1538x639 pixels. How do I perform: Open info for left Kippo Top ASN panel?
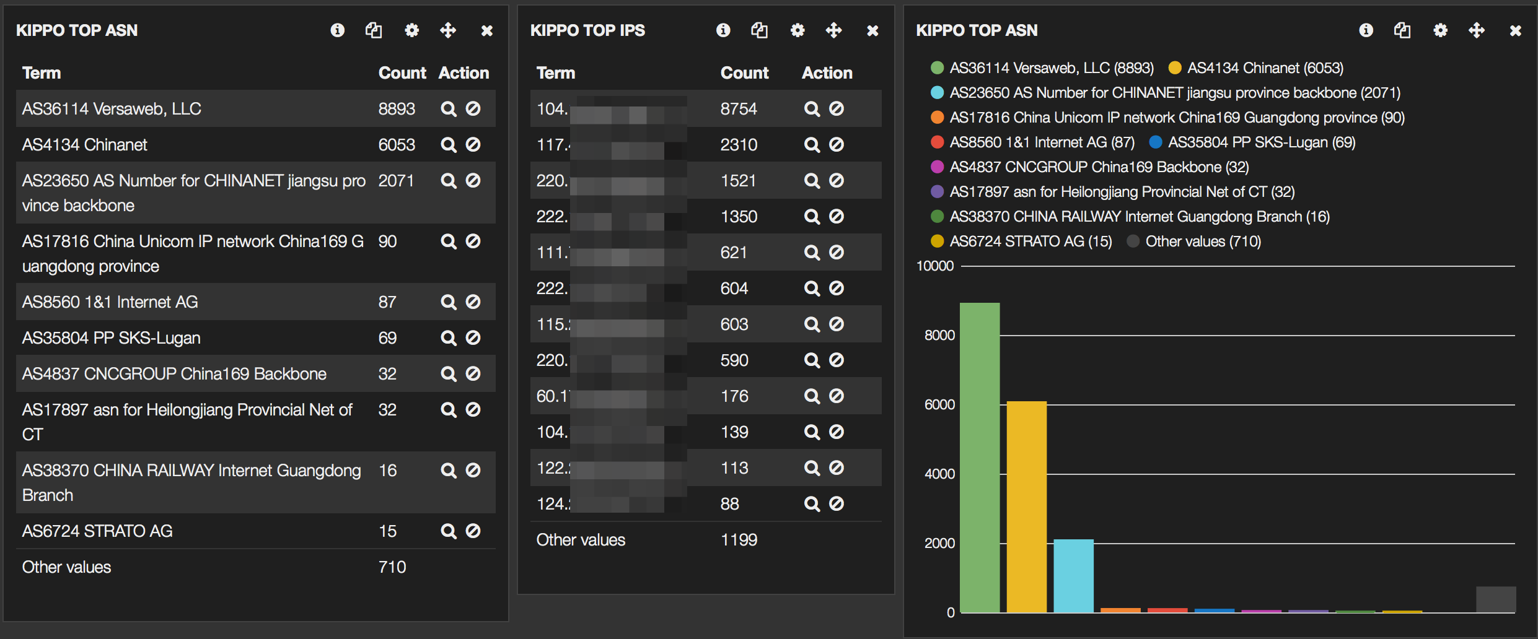point(337,30)
